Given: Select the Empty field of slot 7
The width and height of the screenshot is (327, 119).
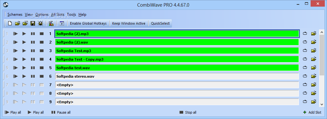Looking at the screenshot, I should [x=177, y=85].
